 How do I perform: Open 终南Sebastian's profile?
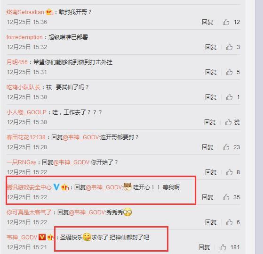pos(25,12)
